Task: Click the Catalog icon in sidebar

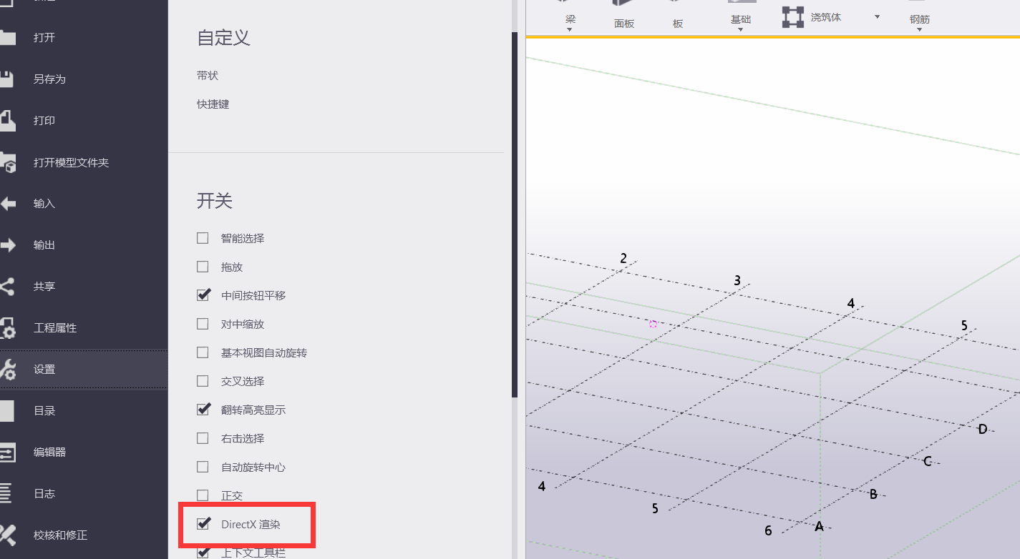Action: coord(7,411)
